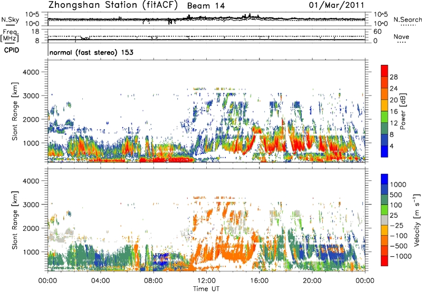Viewport: 422px width, 292px height.
Task: Click the '18' frequency axis tick
Action: (x=35, y=32)
